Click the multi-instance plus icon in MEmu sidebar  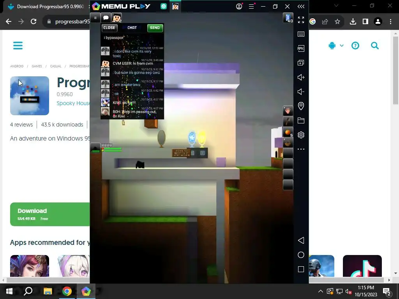pyautogui.click(x=301, y=63)
